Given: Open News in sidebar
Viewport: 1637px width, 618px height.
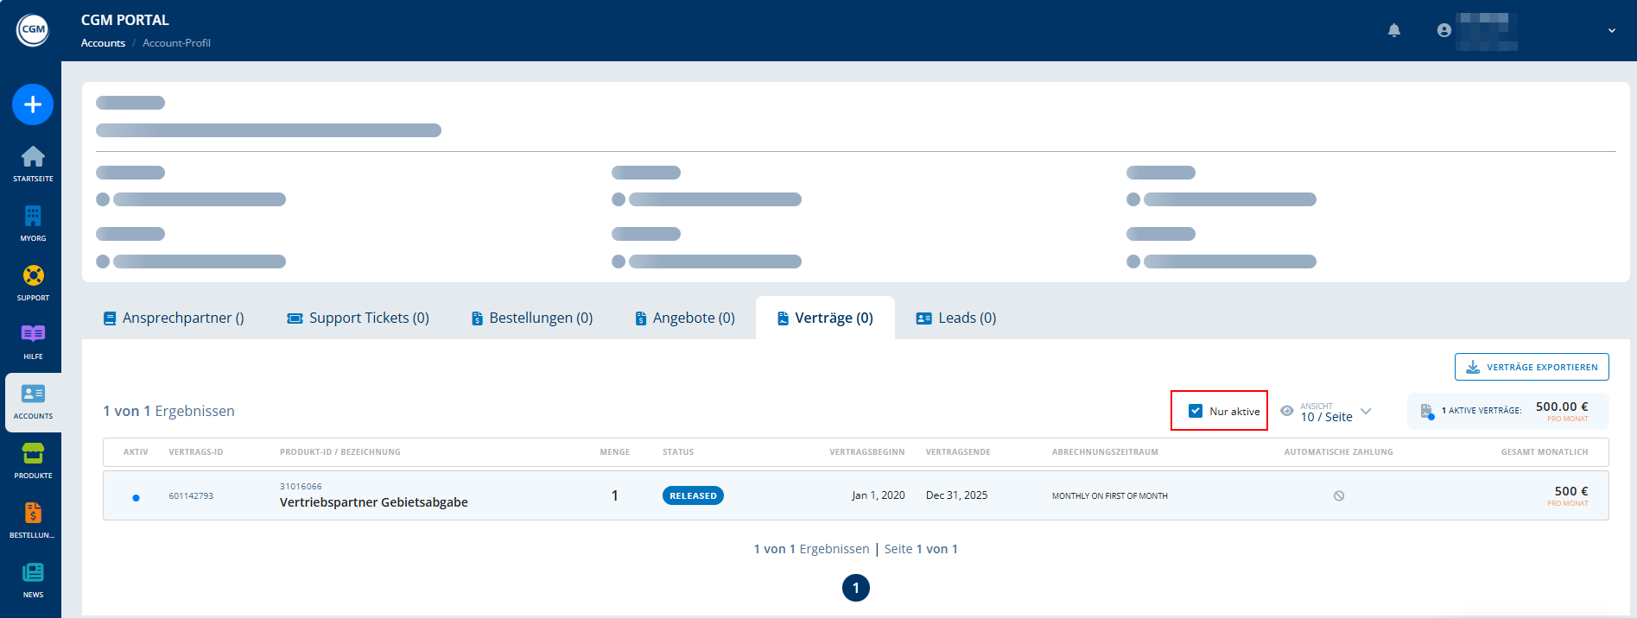Looking at the screenshot, I should (x=33, y=580).
